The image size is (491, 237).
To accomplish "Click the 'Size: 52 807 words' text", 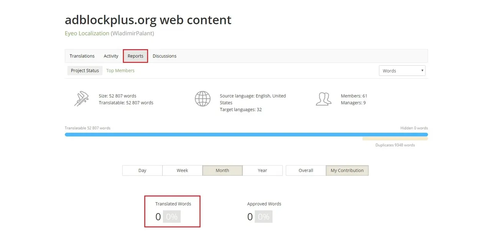I will click(x=117, y=96).
